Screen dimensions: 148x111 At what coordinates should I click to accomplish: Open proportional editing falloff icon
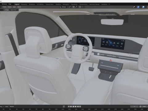[x=83, y=7]
